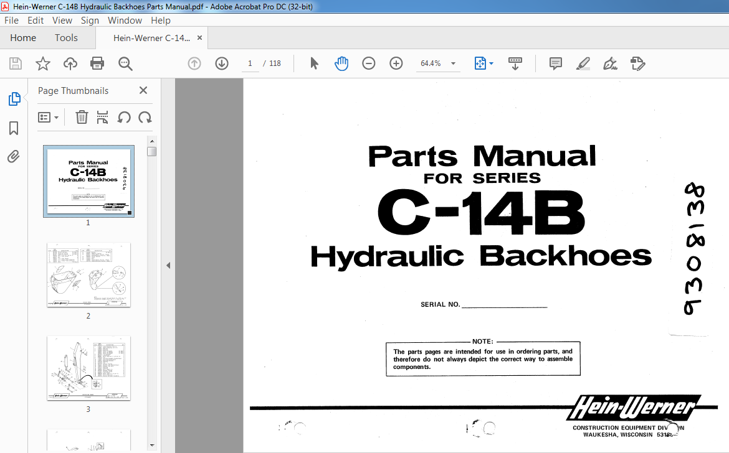Image resolution: width=729 pixels, height=453 pixels.
Task: Select page 2 thumbnail
Action: point(89,275)
